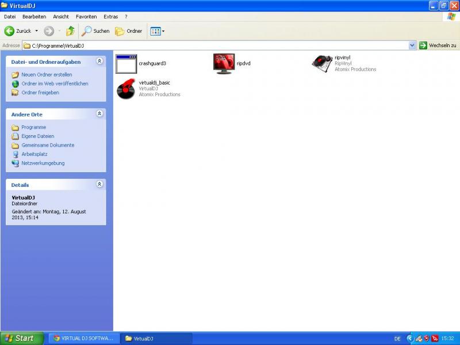The image size is (460, 345).
Task: Click the Ordner freigeben share icon
Action: click(x=15, y=93)
